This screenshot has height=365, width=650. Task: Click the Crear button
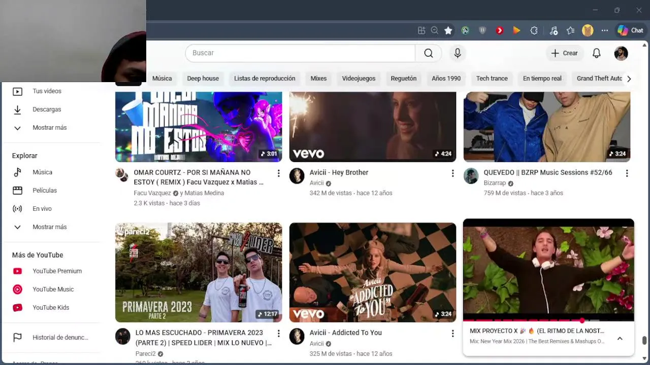click(x=565, y=53)
